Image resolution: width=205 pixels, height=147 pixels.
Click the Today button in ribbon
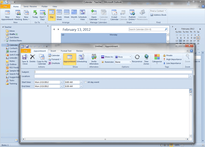pyautogui.click(x=35, y=15)
